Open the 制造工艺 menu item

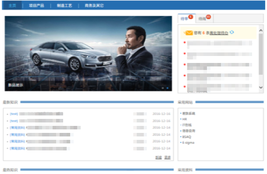click(64, 5)
